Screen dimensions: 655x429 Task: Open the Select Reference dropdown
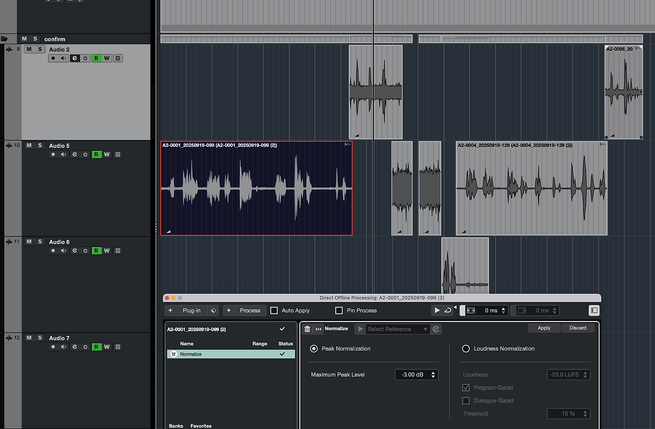(397, 329)
